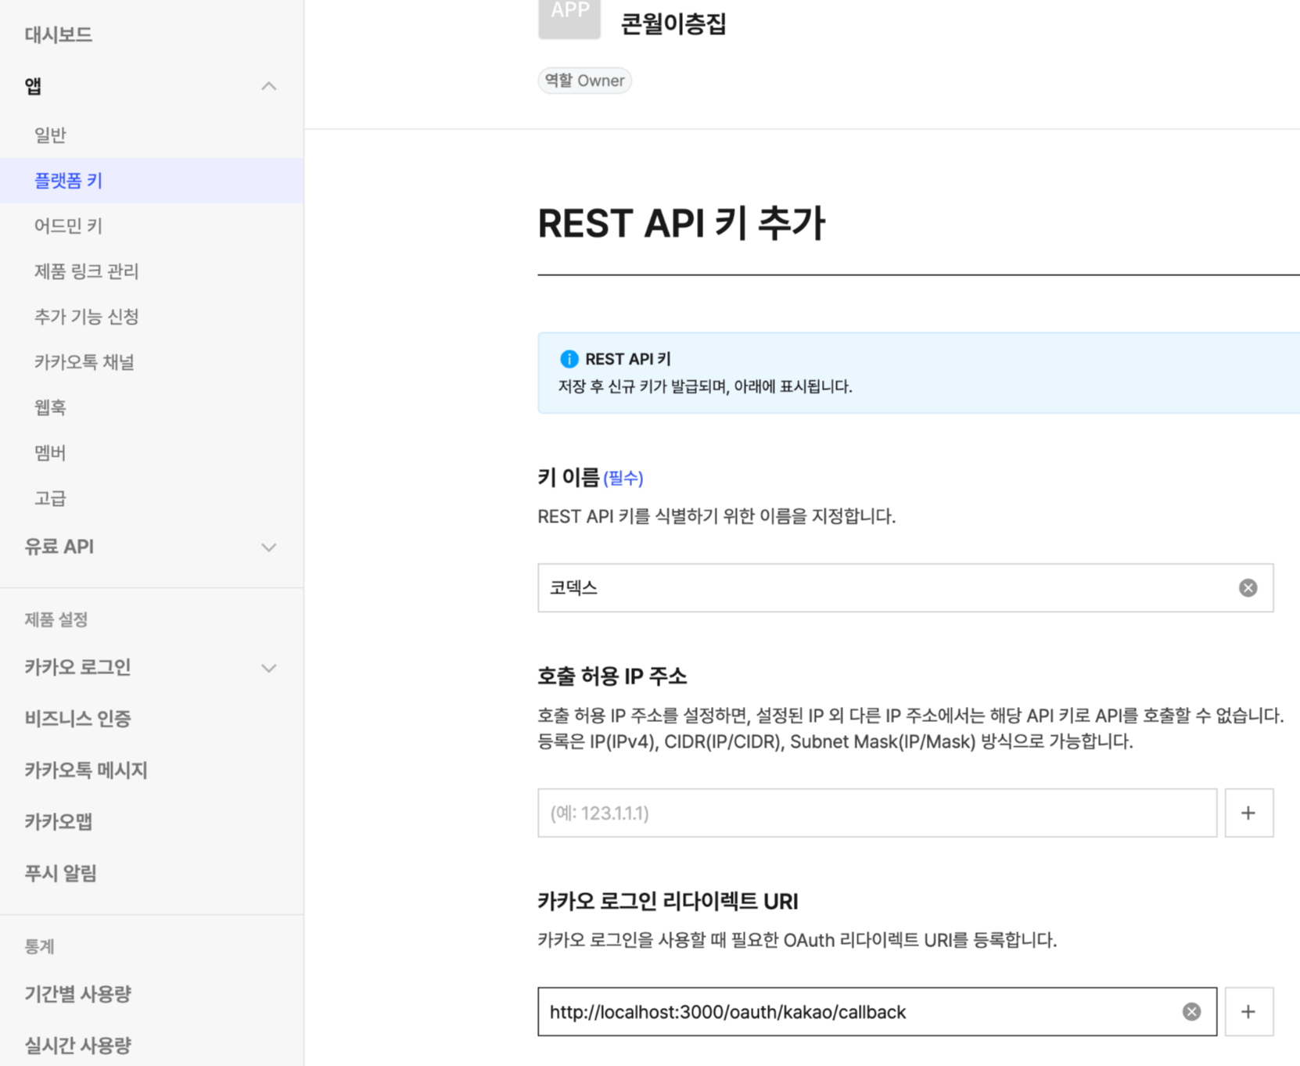Image resolution: width=1300 pixels, height=1066 pixels.
Task: Click the gray APP logo thumbnail
Action: coord(569,17)
